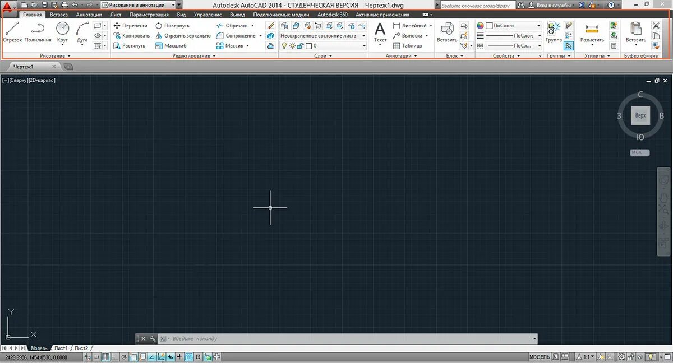Switch to the Вывод ribbon tab
This screenshot has width=673, height=363.
[x=238, y=15]
